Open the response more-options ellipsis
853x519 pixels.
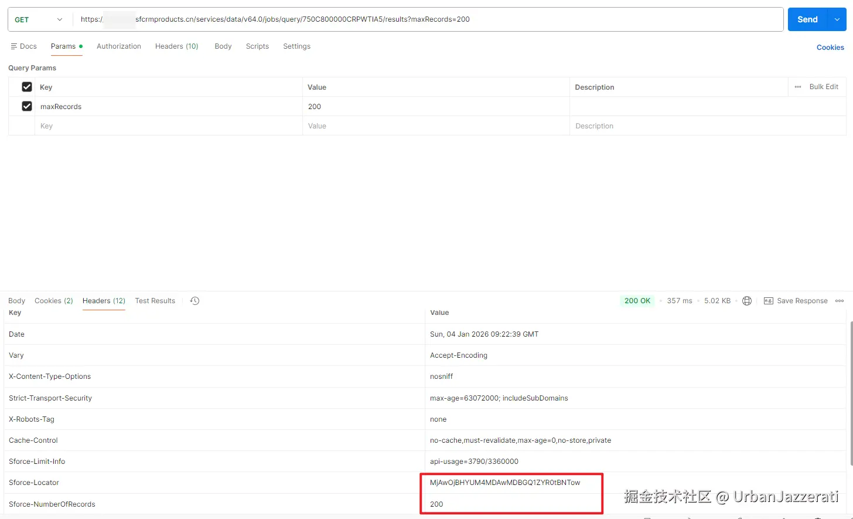[x=840, y=301]
